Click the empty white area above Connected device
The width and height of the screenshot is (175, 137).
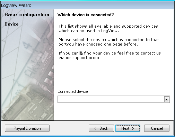[x=114, y=74]
